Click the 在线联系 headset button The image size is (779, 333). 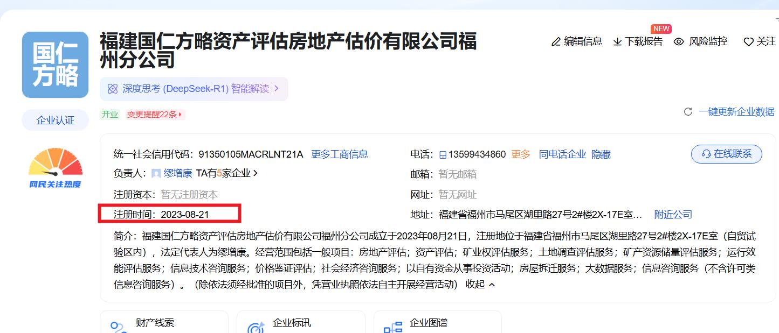click(726, 154)
